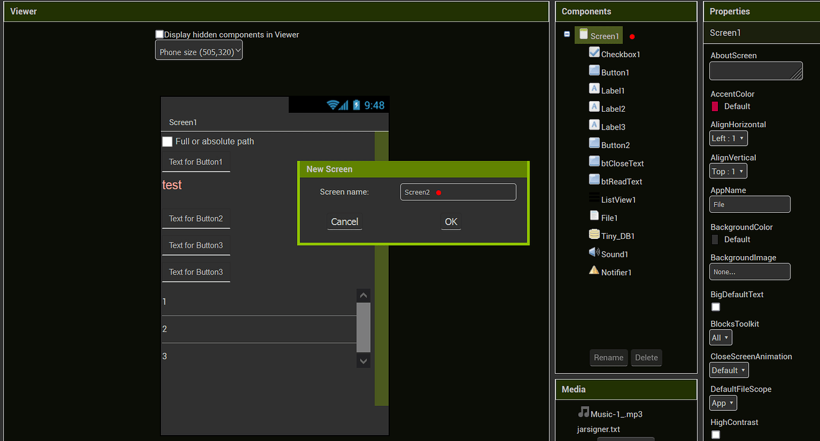Click the Checkbox1 component icon

point(594,52)
